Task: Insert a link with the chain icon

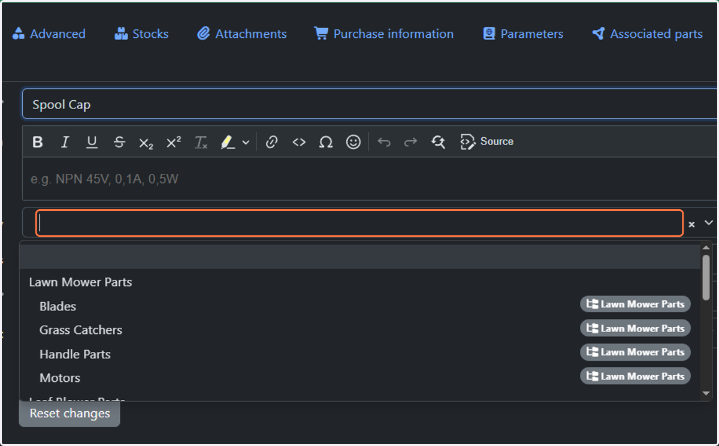Action: coord(272,142)
